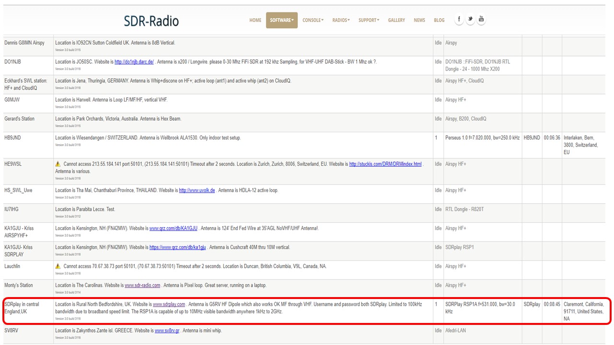Image resolution: width=614 pixels, height=345 pixels.
Task: Open the https://www.qrz.com/db/ka1gju link
Action: [178, 247]
